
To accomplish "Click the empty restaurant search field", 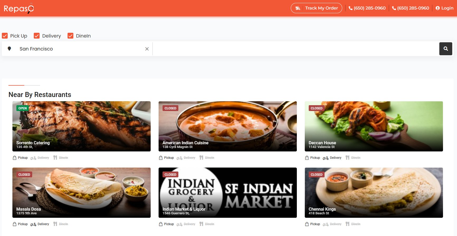I will [x=296, y=49].
